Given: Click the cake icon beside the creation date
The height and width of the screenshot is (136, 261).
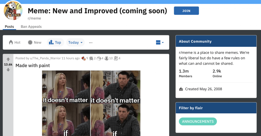Looking at the screenshot, I should [x=181, y=89].
